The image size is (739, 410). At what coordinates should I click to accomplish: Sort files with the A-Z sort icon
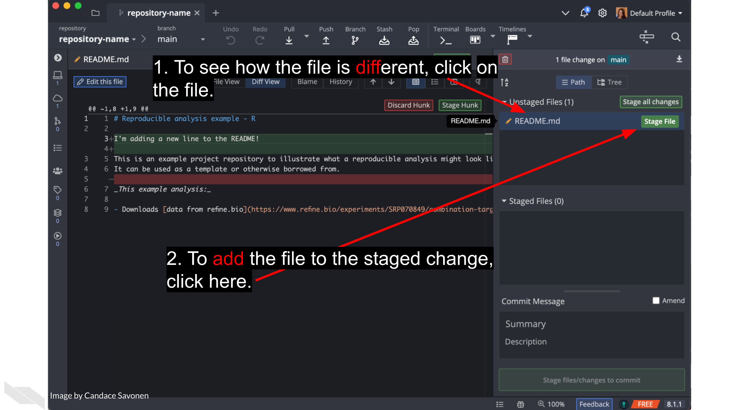click(x=505, y=82)
